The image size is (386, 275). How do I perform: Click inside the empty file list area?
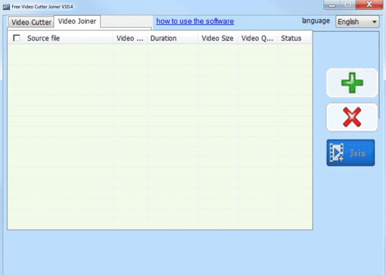159,135
